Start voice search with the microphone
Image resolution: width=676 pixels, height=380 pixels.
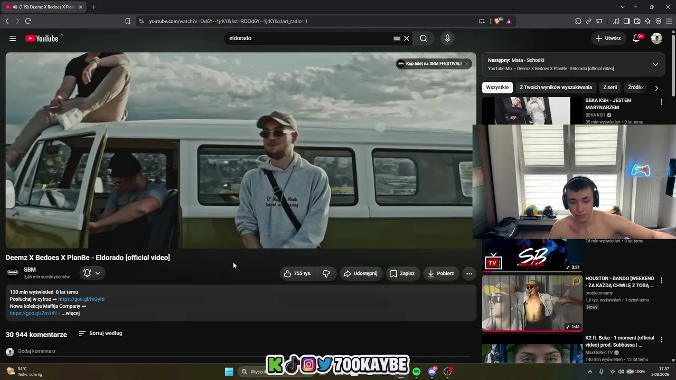click(x=447, y=39)
